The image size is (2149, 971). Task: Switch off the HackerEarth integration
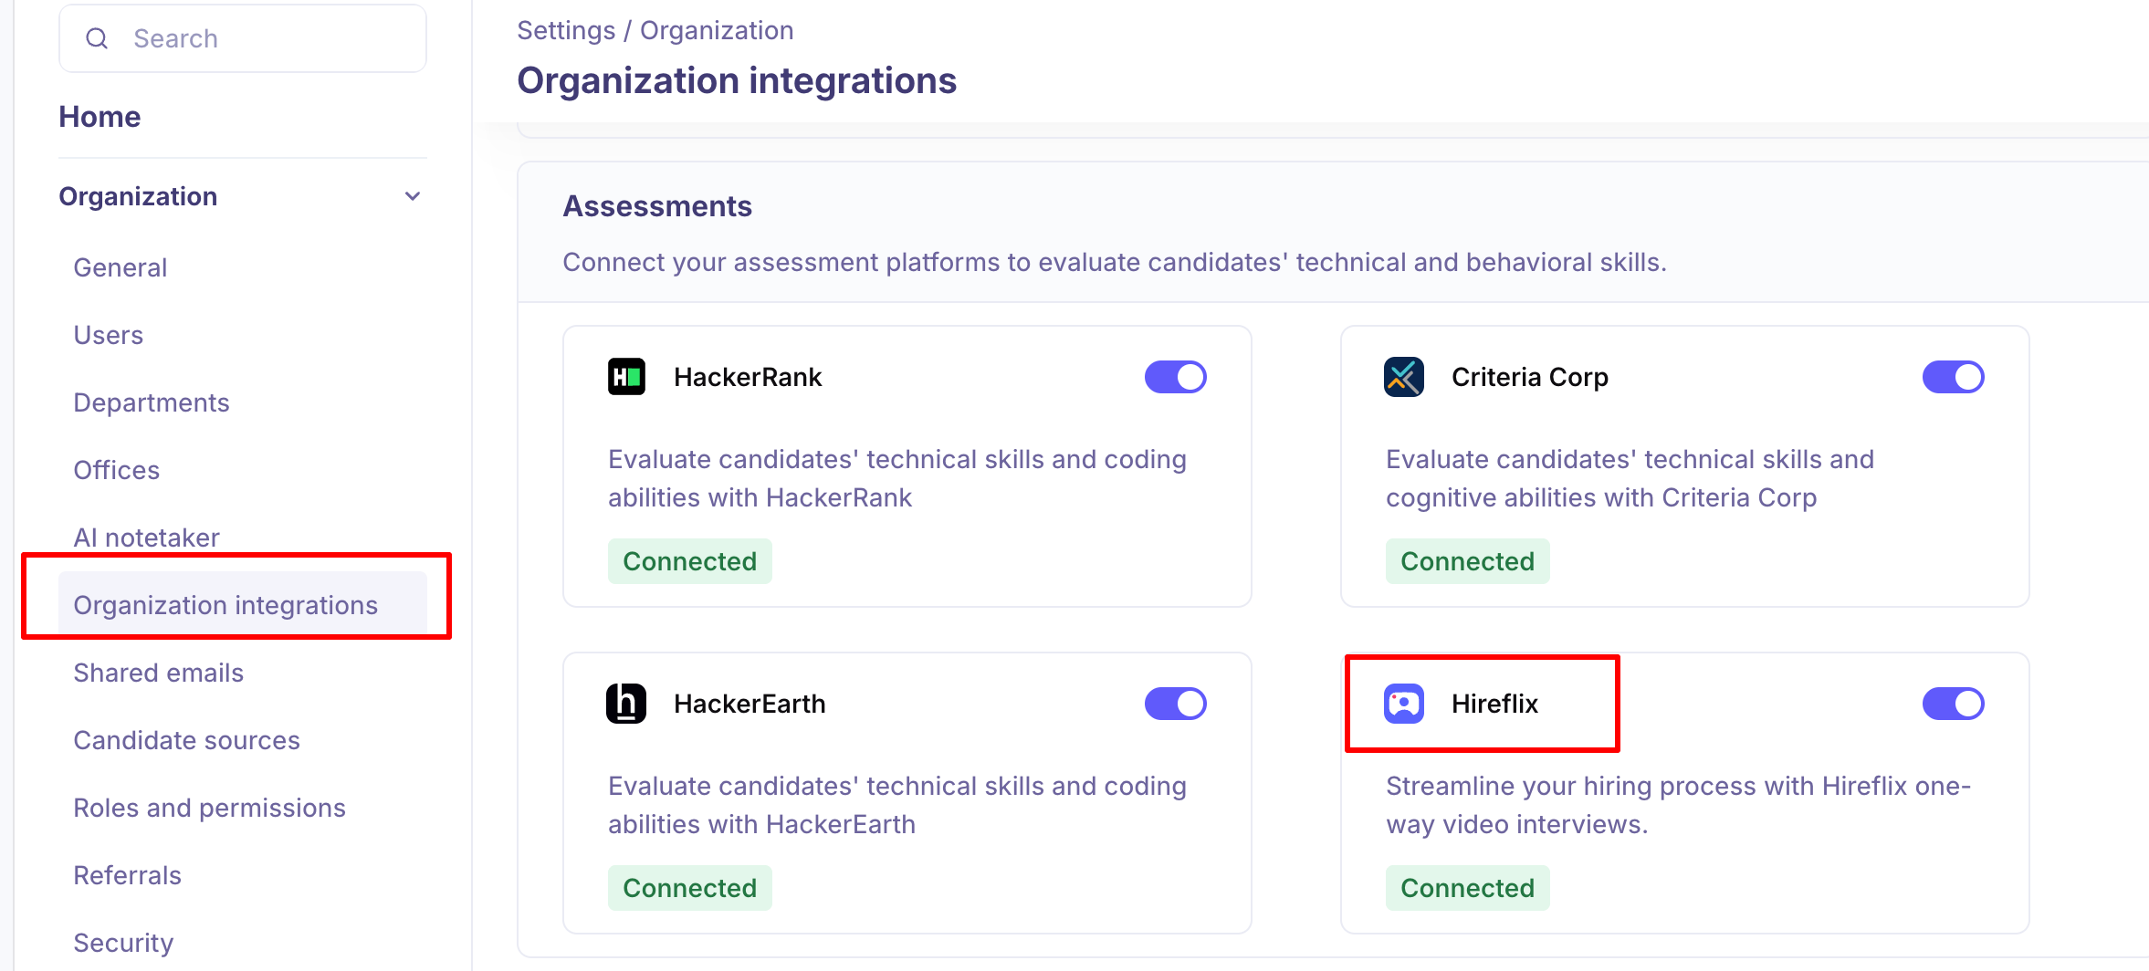[x=1175, y=704]
